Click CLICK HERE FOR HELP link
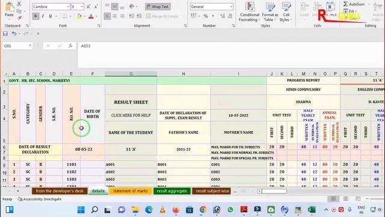Screen dimensions: 385x217 click(x=131, y=115)
